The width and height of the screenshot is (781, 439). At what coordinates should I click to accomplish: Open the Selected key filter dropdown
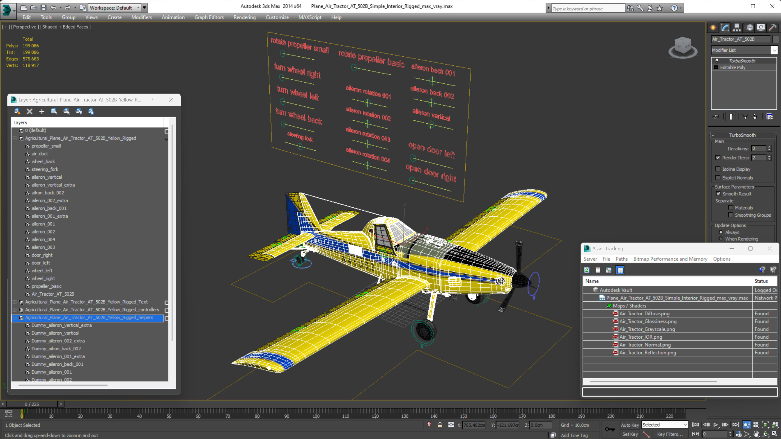665,425
